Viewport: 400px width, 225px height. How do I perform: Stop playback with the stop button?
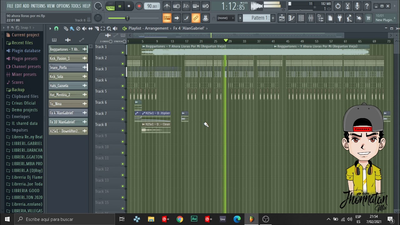[x=129, y=6]
